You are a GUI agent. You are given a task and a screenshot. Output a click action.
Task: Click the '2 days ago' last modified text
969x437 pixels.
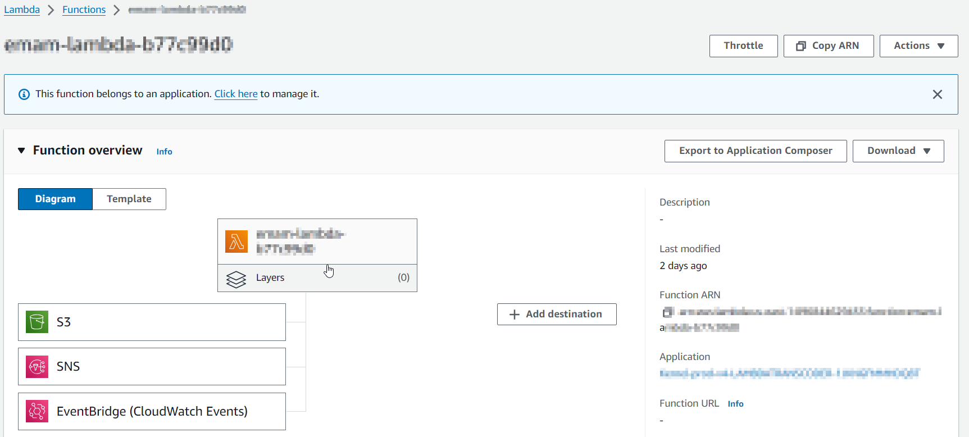(683, 266)
